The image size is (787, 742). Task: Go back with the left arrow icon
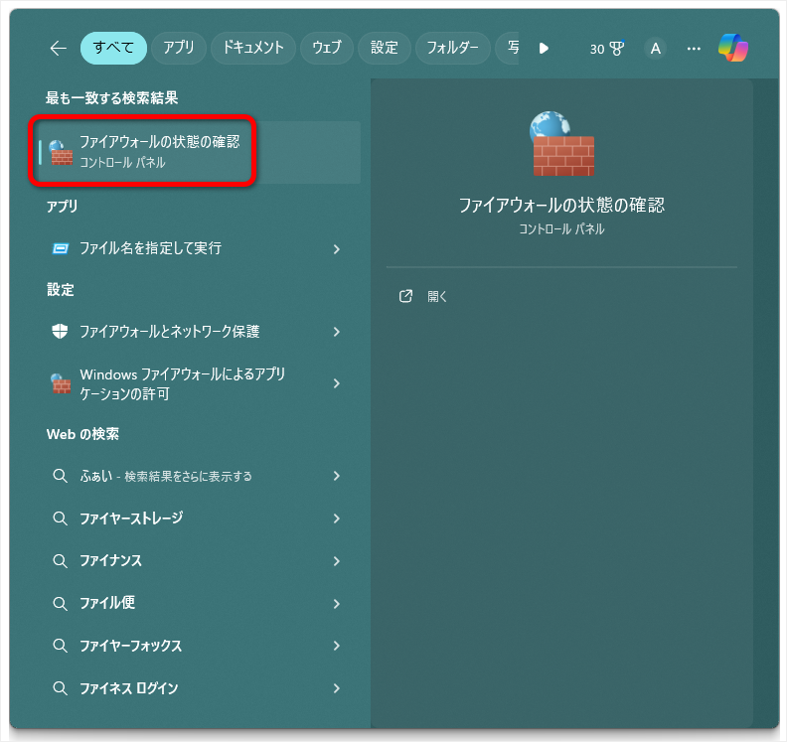click(59, 48)
